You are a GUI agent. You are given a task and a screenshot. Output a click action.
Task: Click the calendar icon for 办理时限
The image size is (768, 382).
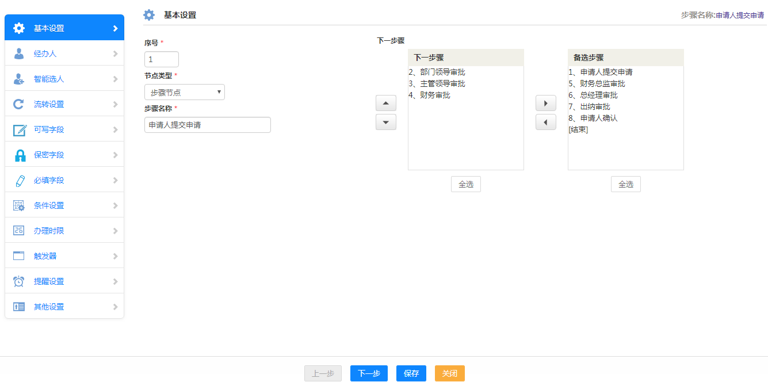click(19, 231)
